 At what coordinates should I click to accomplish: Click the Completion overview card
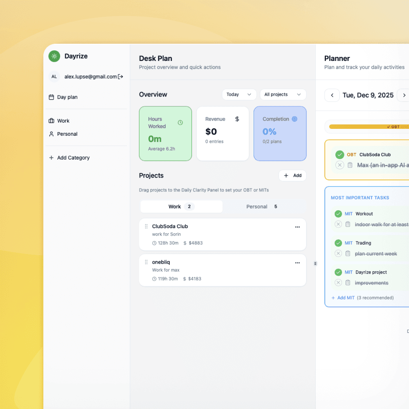click(280, 134)
